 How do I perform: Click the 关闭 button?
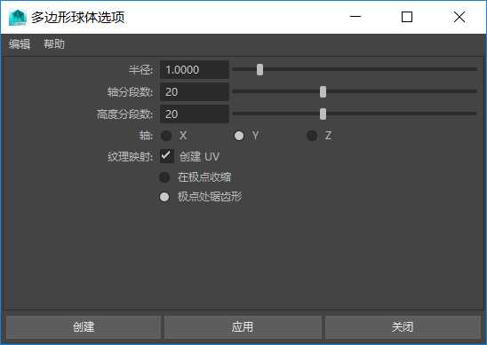click(403, 327)
